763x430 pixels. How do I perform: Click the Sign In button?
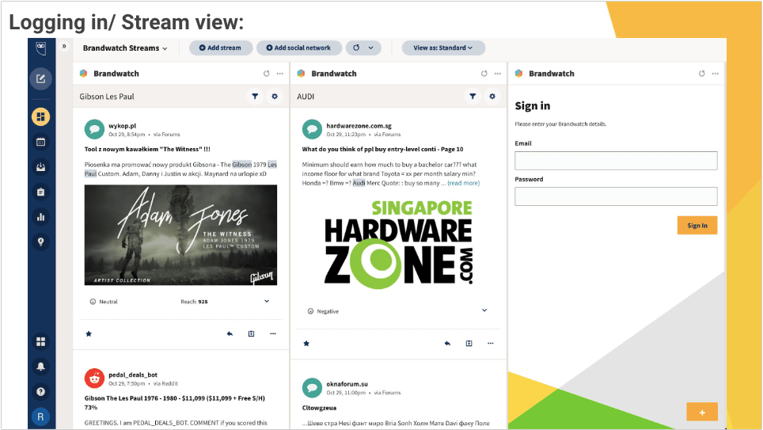[x=697, y=226]
